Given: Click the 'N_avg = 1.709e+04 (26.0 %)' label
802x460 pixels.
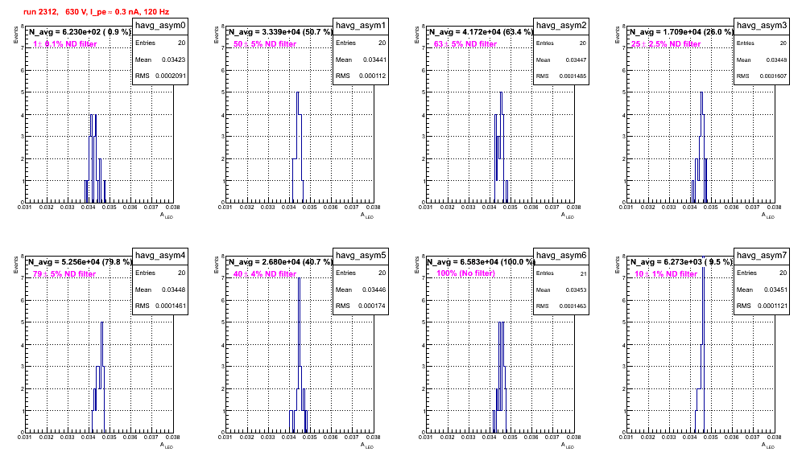Looking at the screenshot, I should pyautogui.click(x=682, y=32).
